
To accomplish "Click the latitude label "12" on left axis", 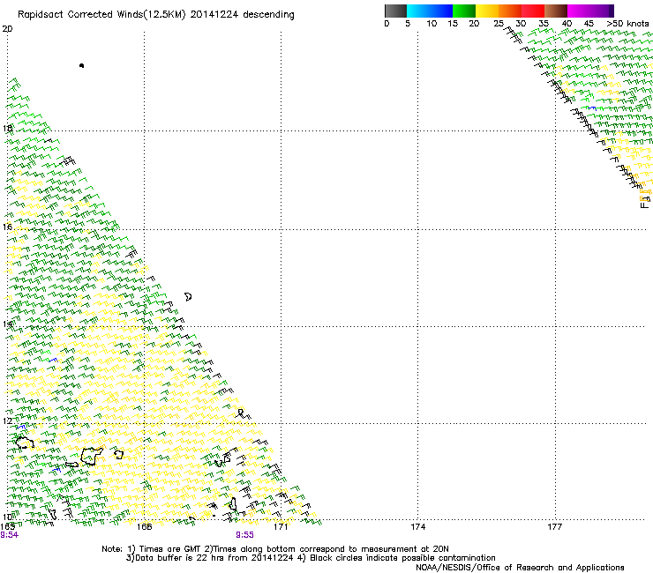I will 7,421.
